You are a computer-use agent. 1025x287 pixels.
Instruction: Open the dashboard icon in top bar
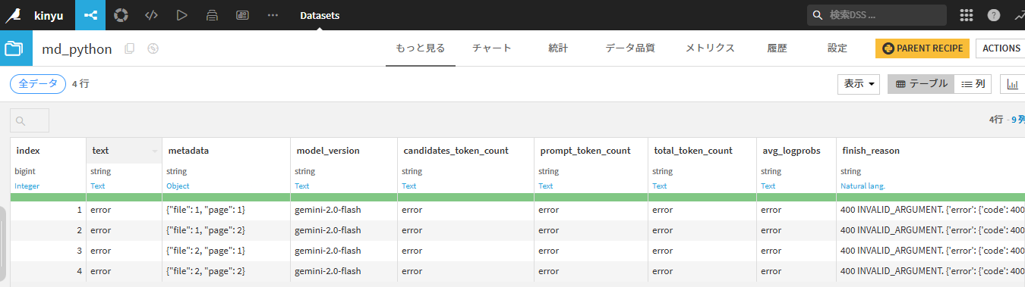(x=242, y=15)
